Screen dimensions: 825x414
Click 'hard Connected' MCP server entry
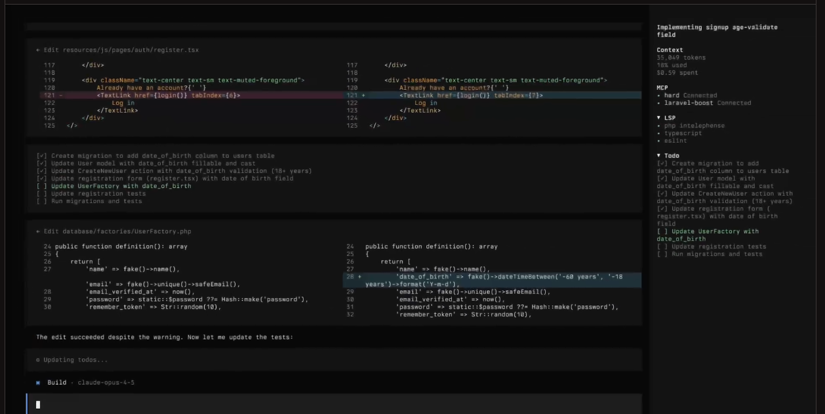point(687,96)
